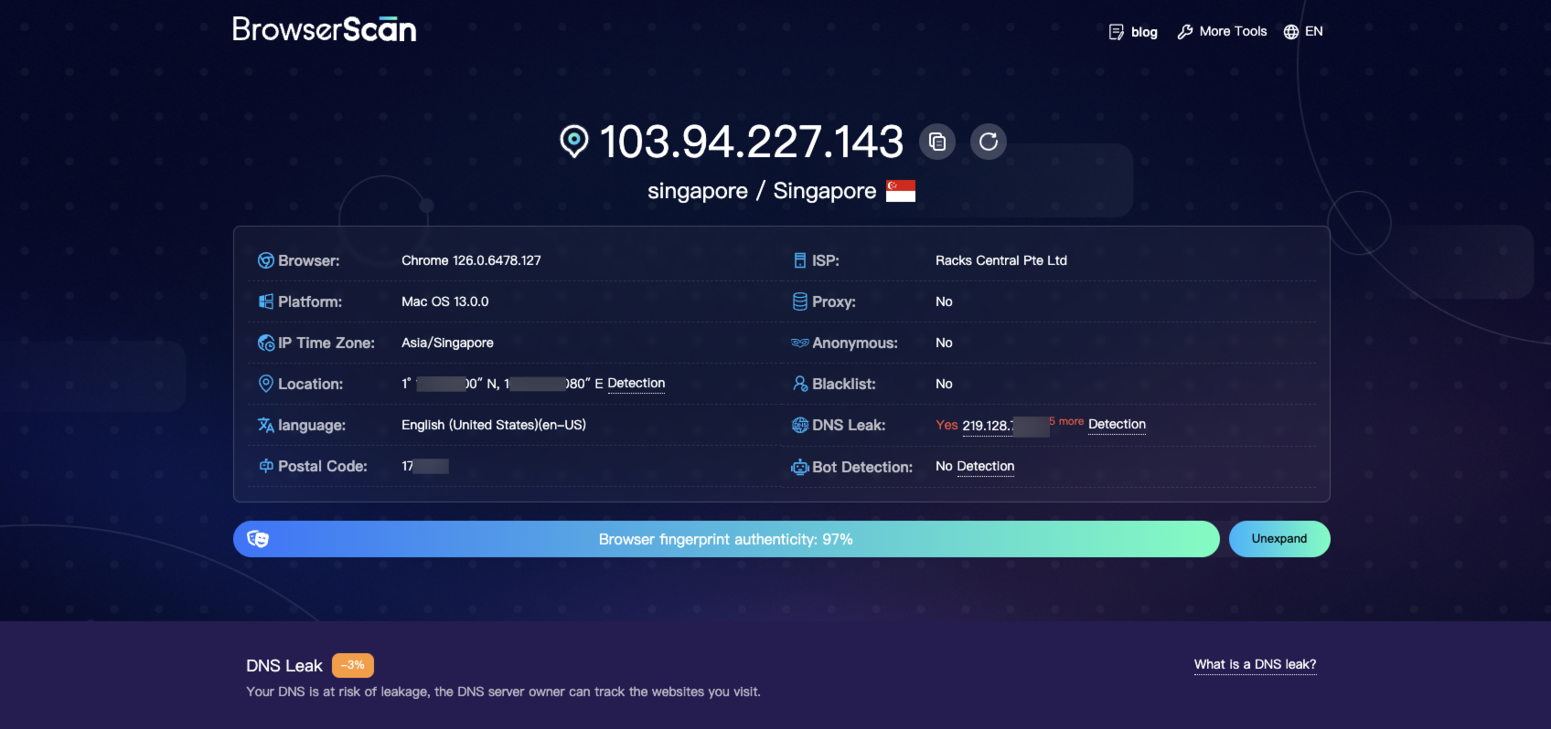Refresh the IP scan with reload icon
The width and height of the screenshot is (1551, 729).
coord(989,142)
